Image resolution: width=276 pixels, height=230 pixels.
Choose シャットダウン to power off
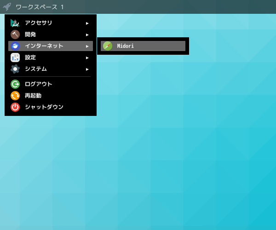pos(51,107)
